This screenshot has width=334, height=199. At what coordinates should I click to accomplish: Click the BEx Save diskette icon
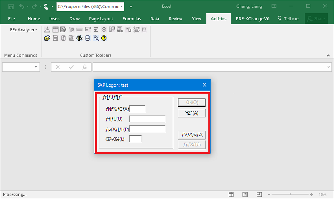(x=55, y=38)
